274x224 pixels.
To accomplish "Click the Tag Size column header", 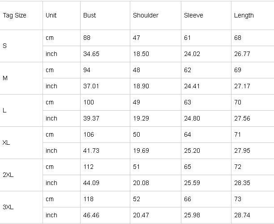I will (14, 15).
